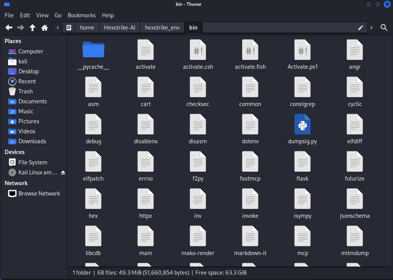This screenshot has height=280, width=393.
Task: Open the View menu
Action: coord(42,15)
